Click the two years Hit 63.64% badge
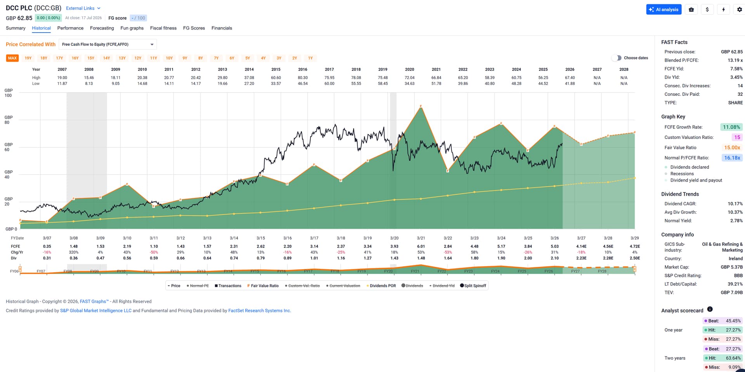 722,358
